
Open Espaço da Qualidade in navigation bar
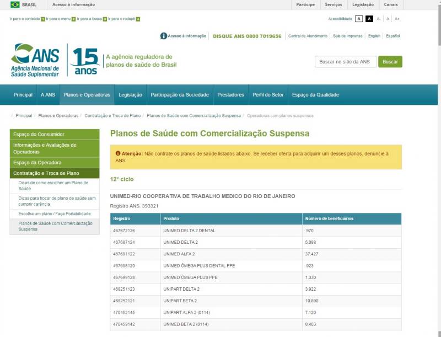[315, 95]
